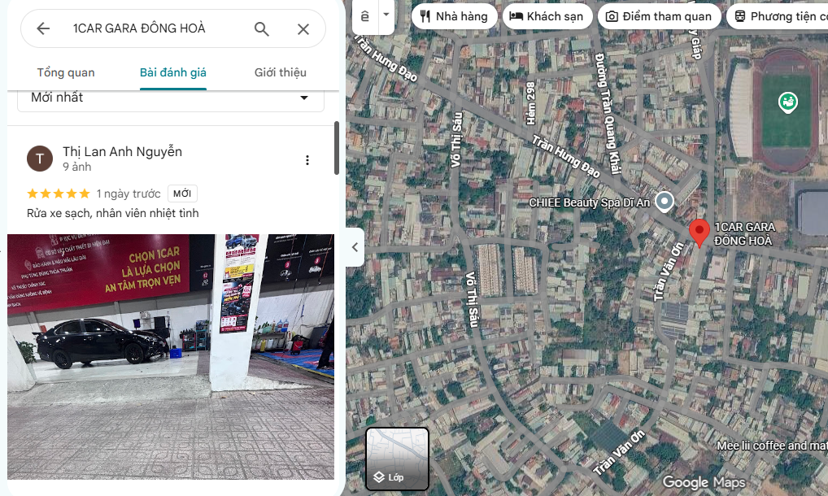Click the reviews panel vertical scrollbar
The image size is (828, 496).
pyautogui.click(x=337, y=148)
